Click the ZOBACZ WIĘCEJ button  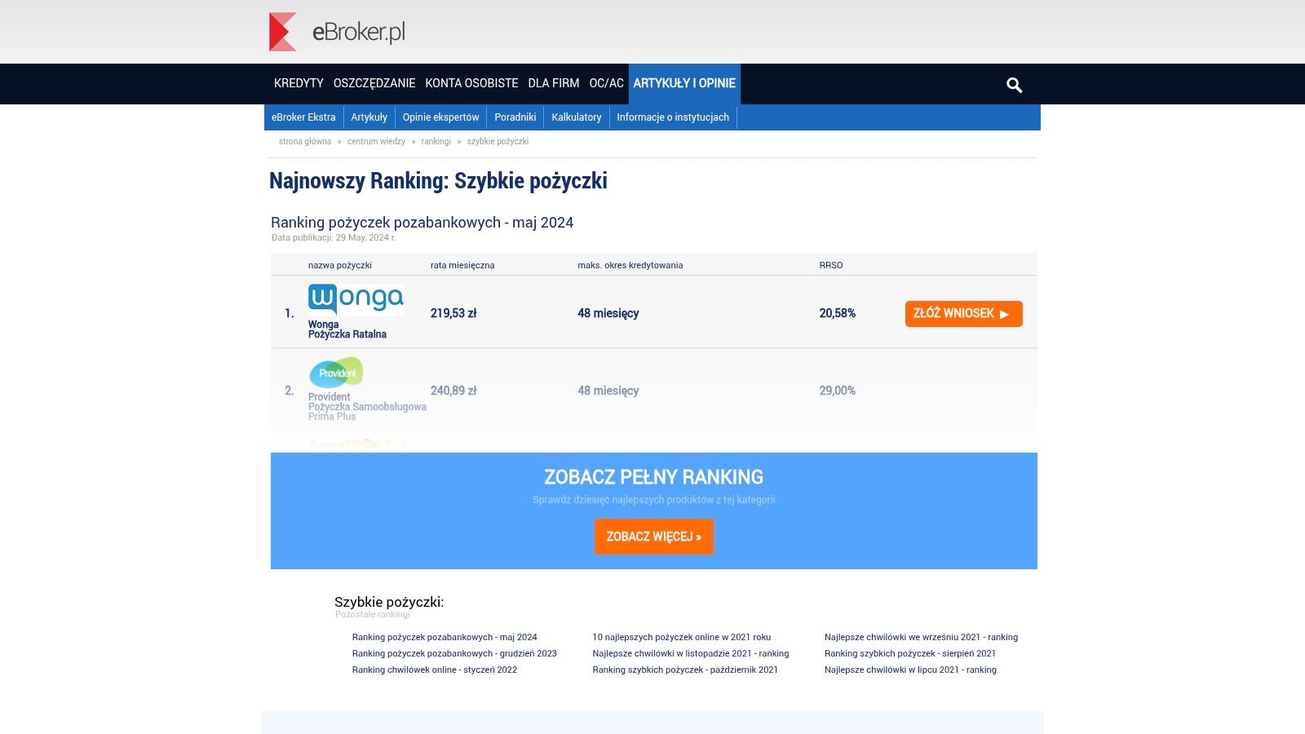pos(654,537)
